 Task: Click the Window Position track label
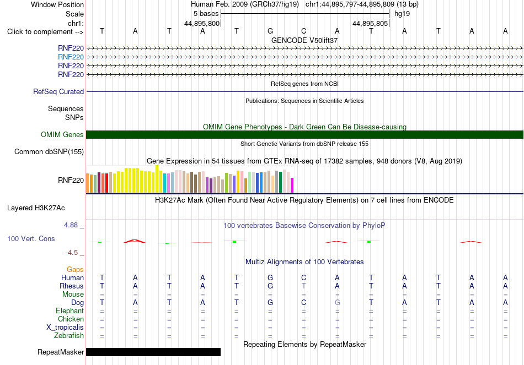tap(57, 4)
